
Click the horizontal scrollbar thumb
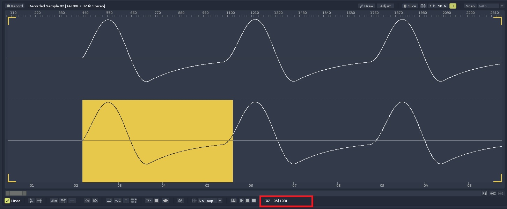click(16, 193)
